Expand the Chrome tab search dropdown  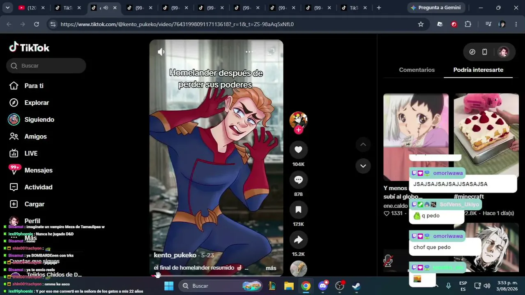(x=8, y=7)
